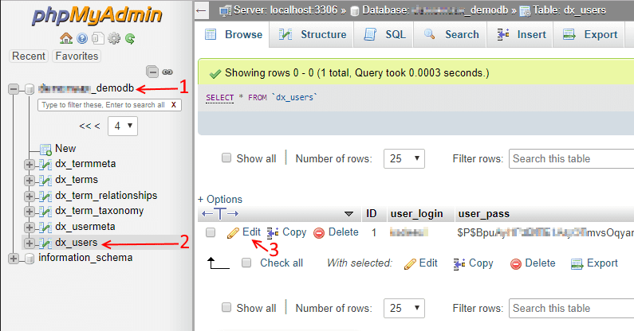Go to first page with << link

click(x=85, y=127)
